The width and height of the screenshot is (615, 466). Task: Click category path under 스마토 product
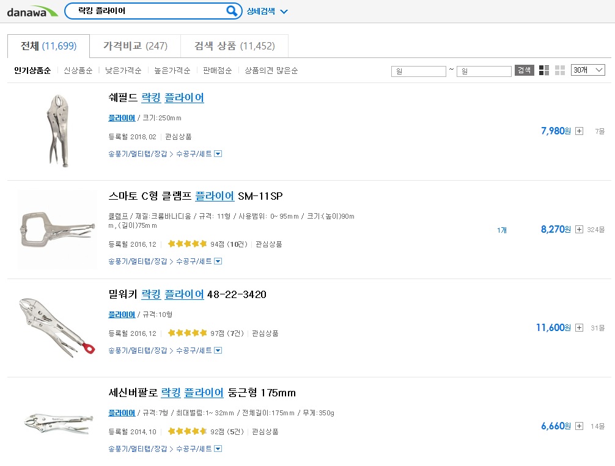tap(160, 261)
